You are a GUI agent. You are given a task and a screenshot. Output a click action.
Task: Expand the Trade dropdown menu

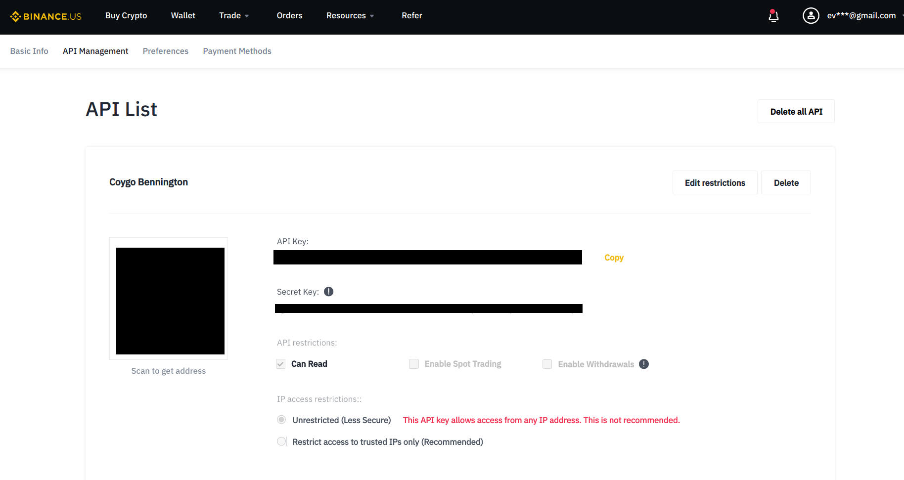coord(234,16)
